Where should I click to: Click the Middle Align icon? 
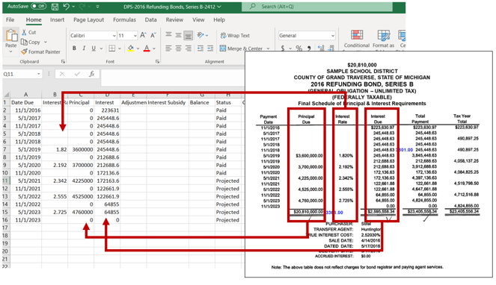coord(178,35)
